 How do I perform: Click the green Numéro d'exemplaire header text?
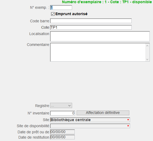coord(107,2)
